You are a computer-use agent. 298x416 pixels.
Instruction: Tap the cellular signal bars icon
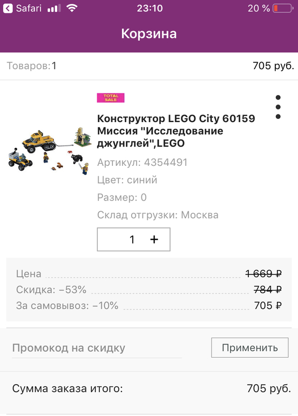pyautogui.click(x=54, y=9)
